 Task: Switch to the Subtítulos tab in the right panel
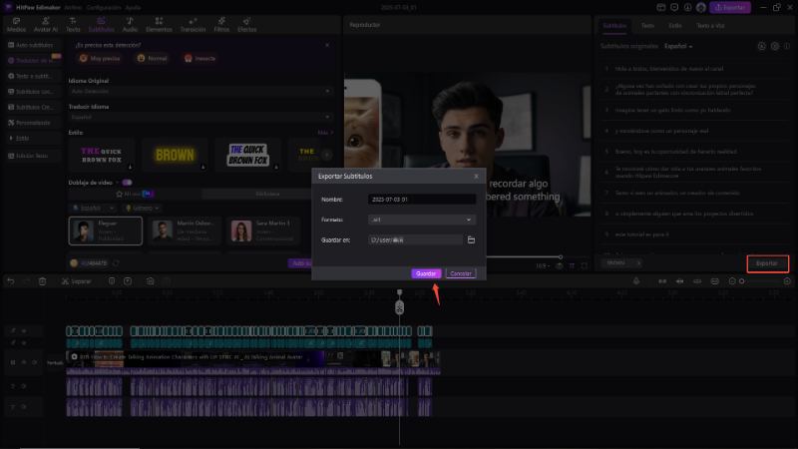pyautogui.click(x=614, y=26)
